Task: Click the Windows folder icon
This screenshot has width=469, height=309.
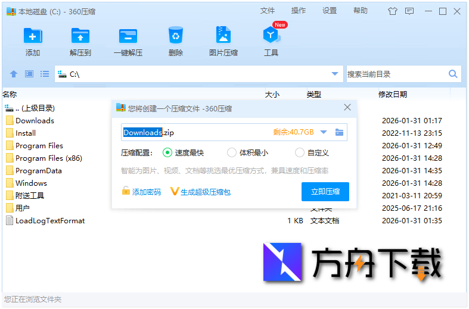Action: 10,183
